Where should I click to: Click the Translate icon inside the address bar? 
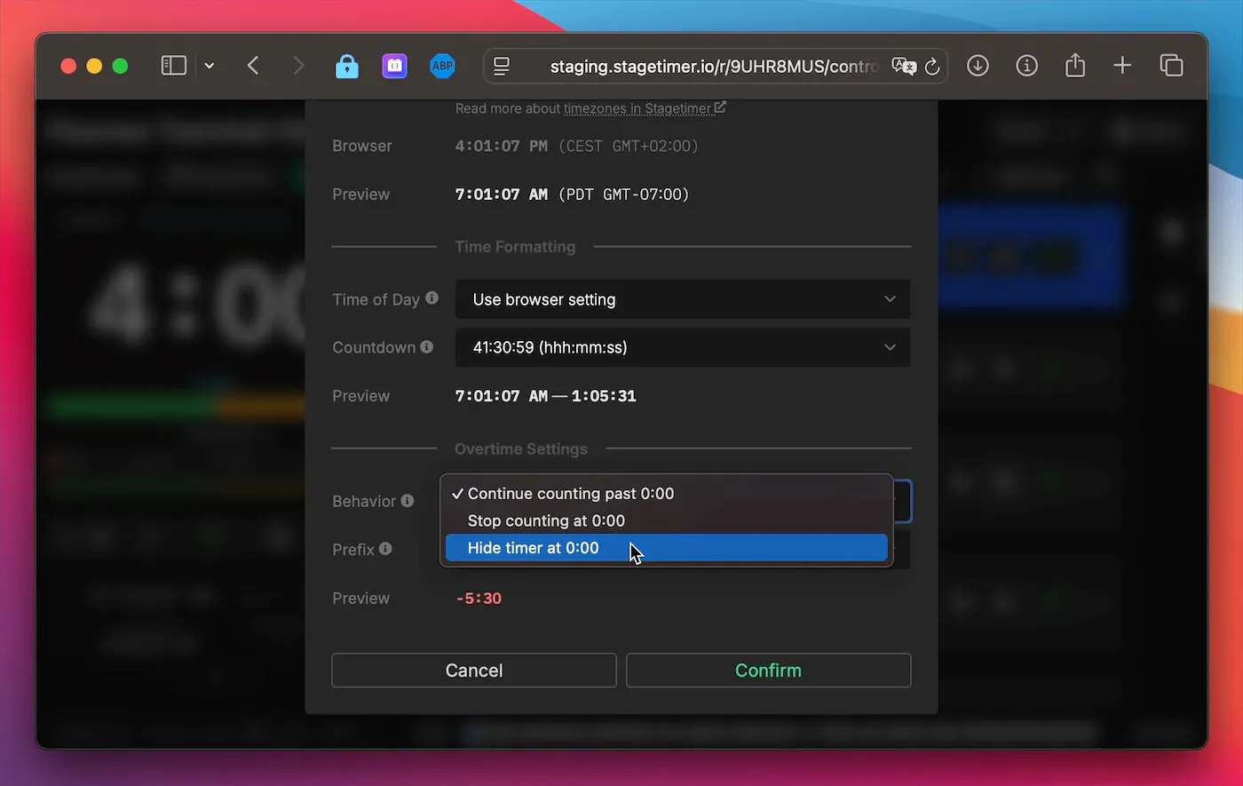[903, 66]
